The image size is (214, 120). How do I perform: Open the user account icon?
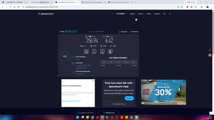pyautogui.click(x=170, y=14)
